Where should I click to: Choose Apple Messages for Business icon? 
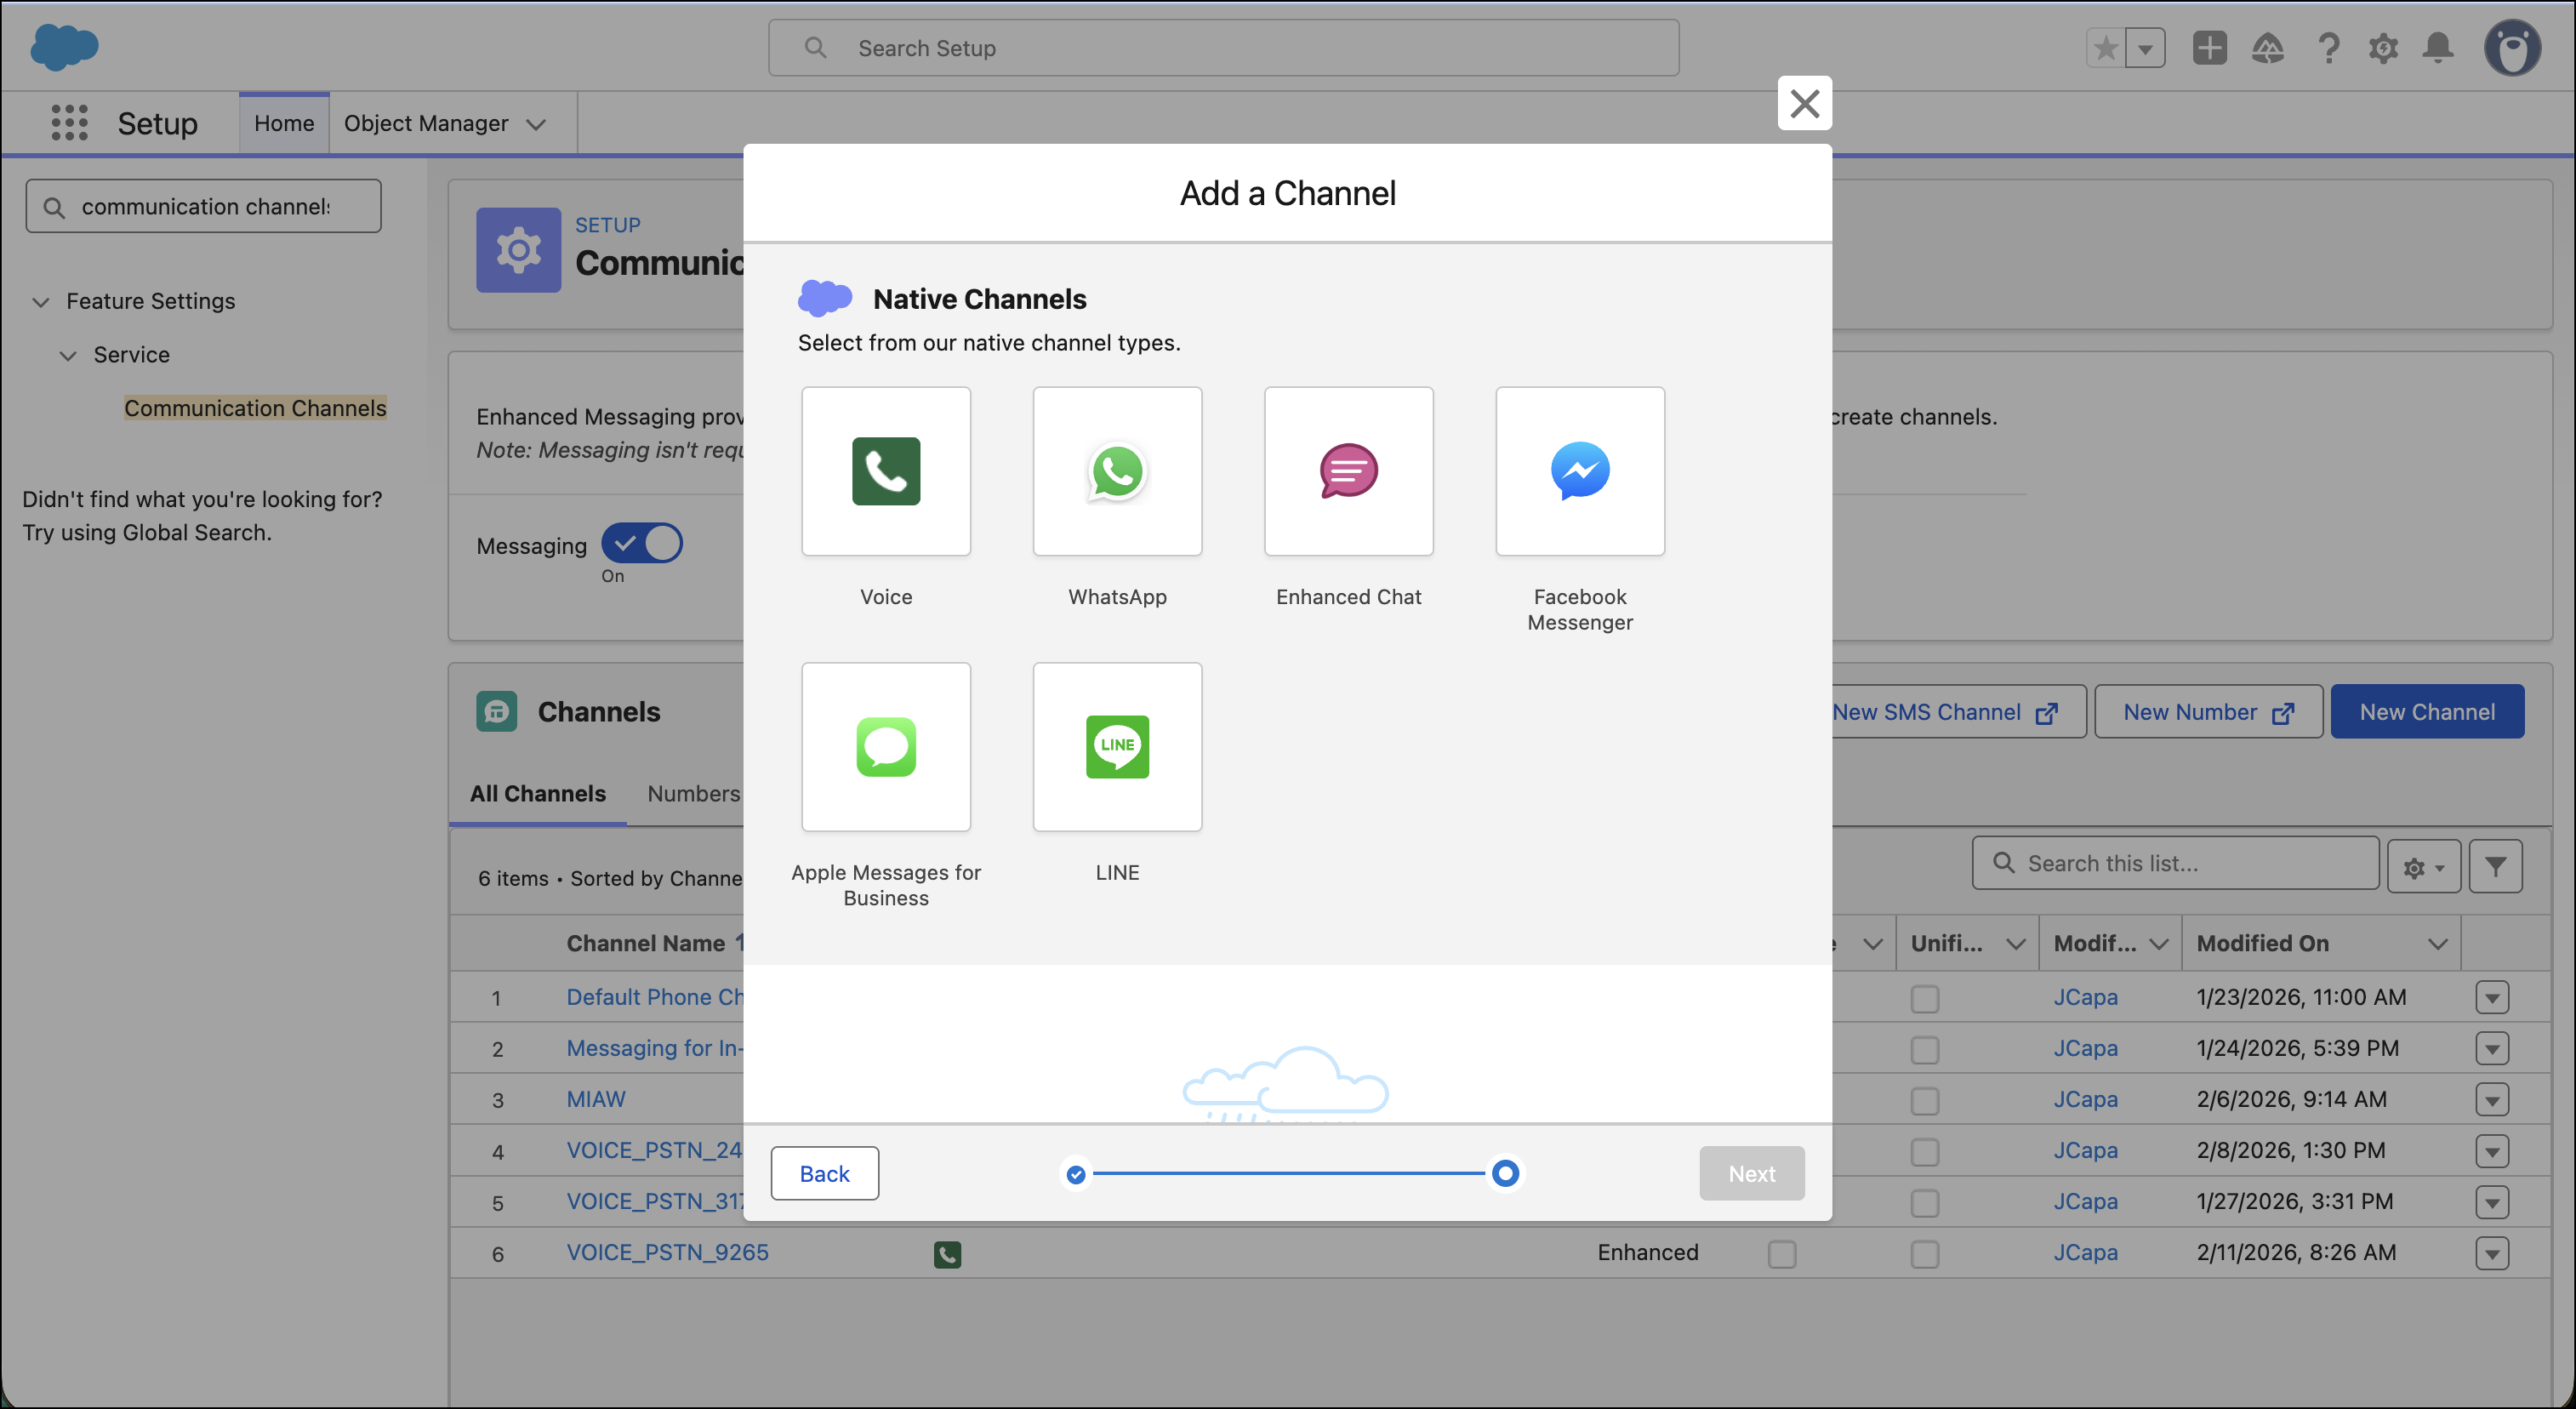[x=886, y=747]
